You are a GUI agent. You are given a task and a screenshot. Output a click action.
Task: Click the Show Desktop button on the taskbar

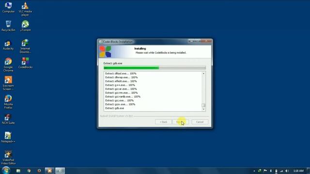[308, 171]
